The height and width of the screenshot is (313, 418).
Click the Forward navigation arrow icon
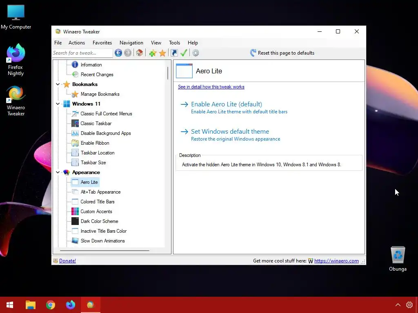(x=128, y=53)
